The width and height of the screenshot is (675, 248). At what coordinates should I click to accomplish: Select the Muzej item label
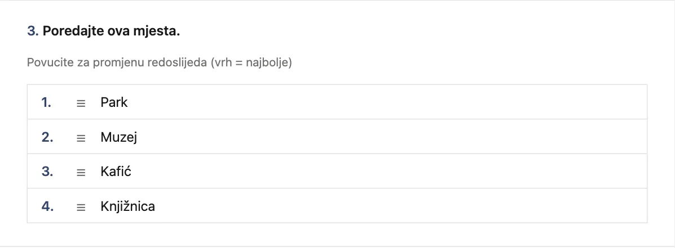(x=119, y=137)
